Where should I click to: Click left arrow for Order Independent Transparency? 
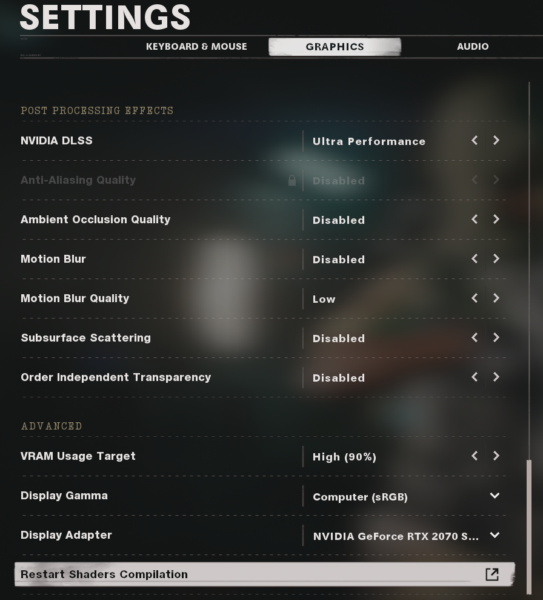(x=475, y=377)
